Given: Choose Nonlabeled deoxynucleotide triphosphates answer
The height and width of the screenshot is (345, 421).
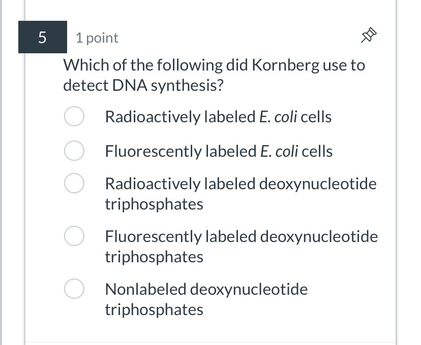Looking at the screenshot, I should [x=74, y=289].
